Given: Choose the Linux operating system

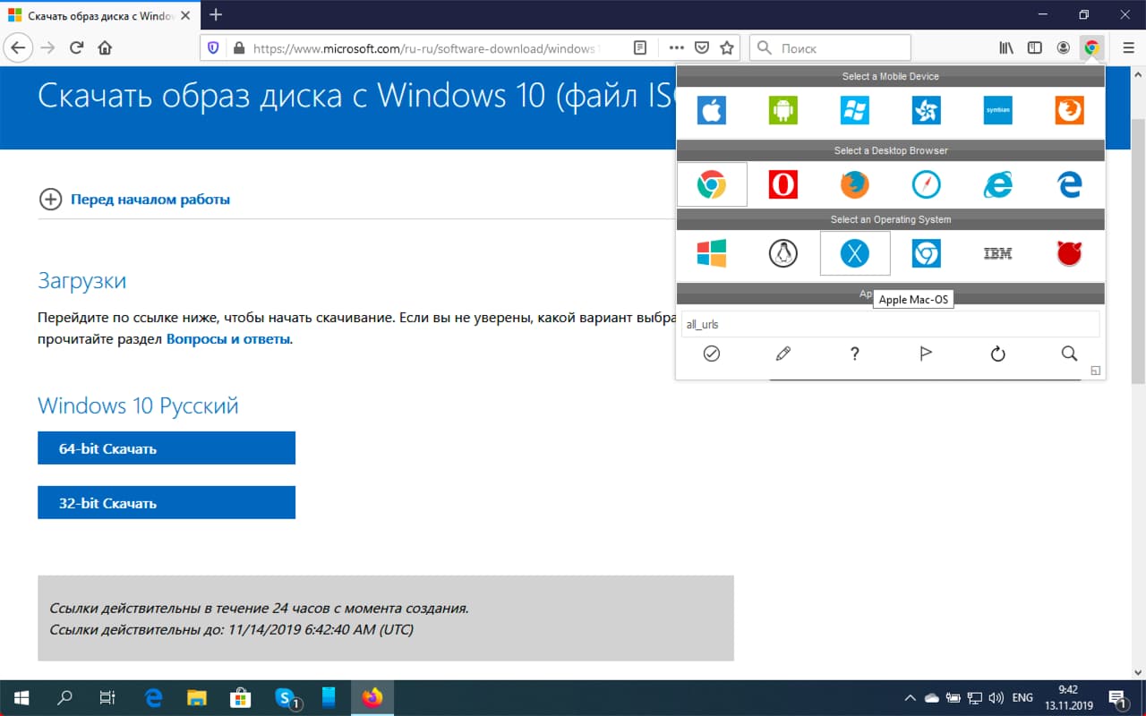Looking at the screenshot, I should tap(783, 252).
